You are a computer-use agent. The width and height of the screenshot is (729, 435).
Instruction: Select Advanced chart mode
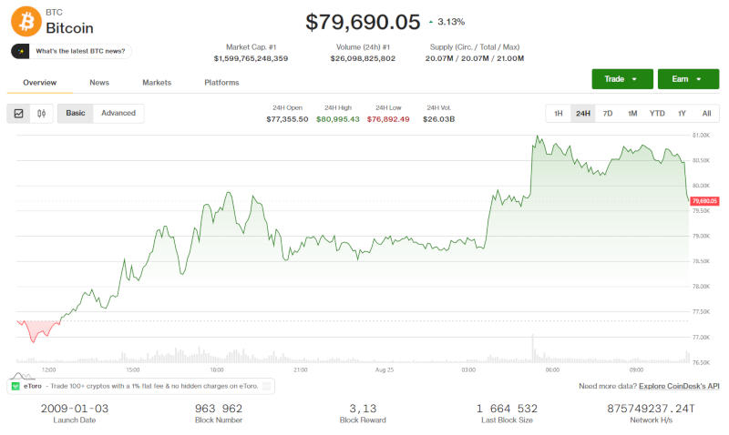118,113
